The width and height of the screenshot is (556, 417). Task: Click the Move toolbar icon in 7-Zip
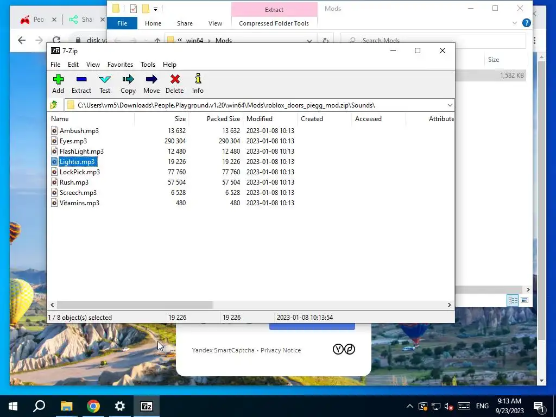pos(151,79)
